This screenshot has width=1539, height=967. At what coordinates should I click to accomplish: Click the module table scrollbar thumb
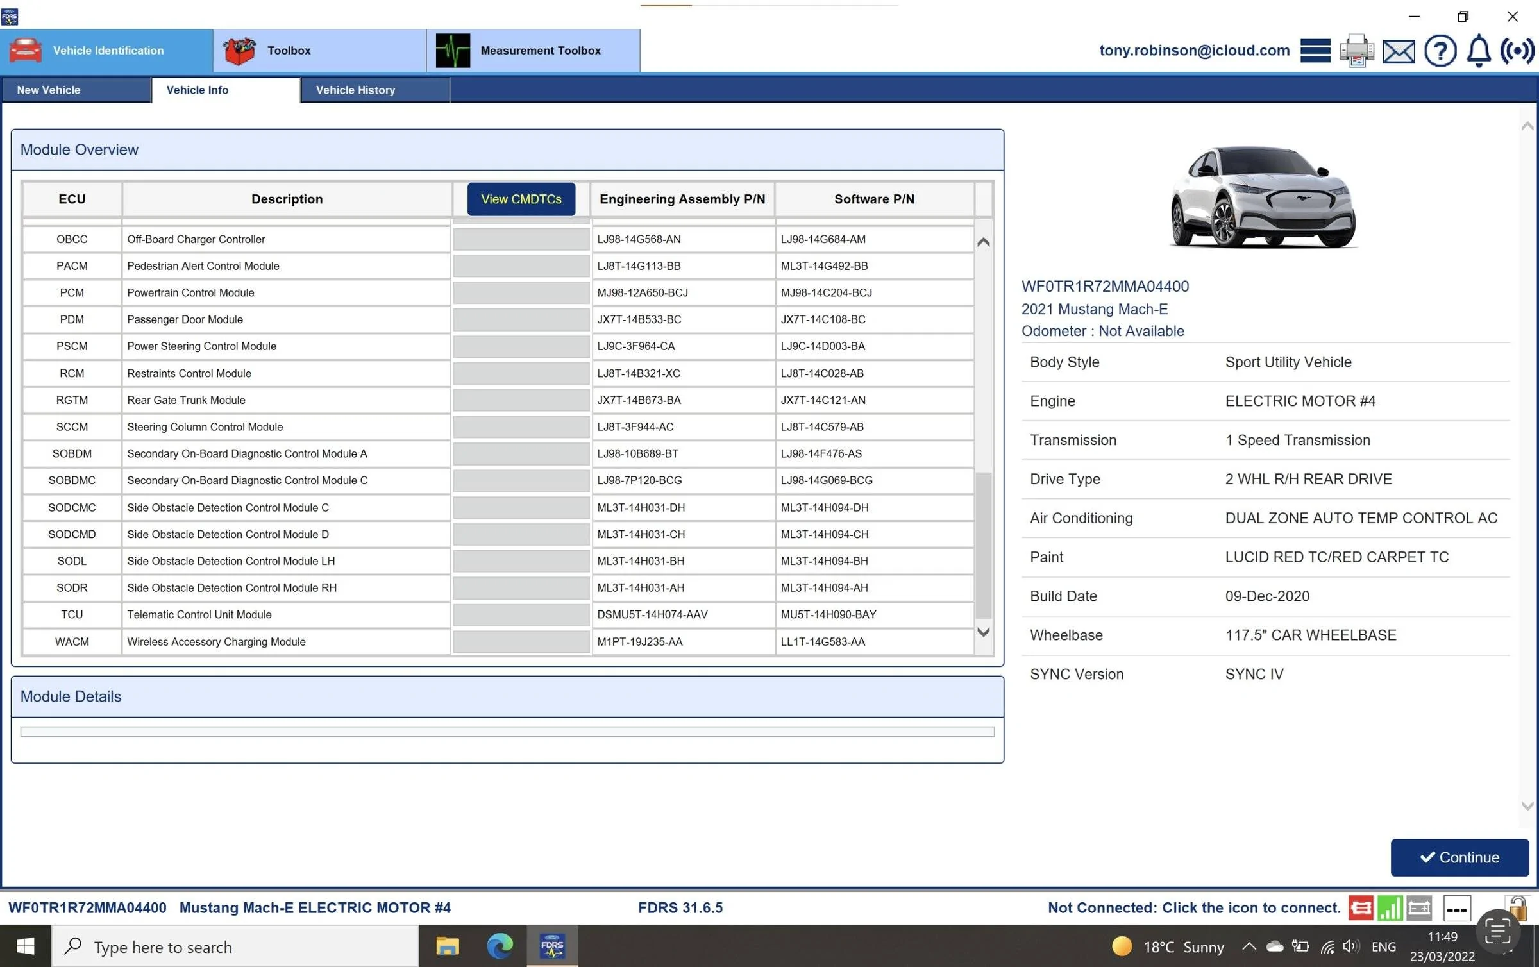983,545
